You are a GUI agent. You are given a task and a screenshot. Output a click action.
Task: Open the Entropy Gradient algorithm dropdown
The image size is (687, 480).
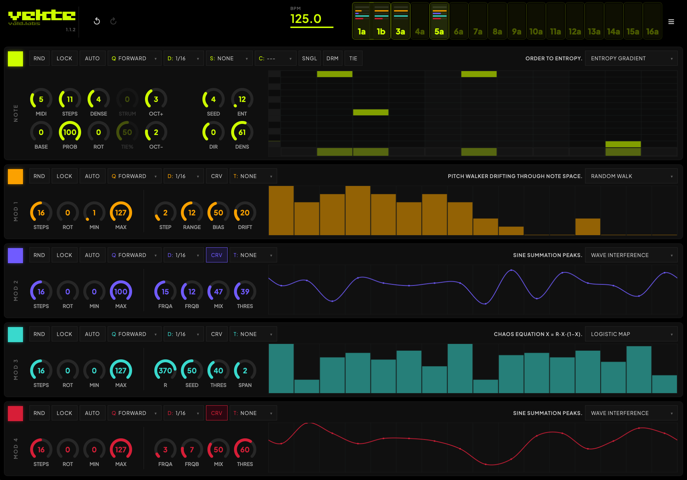[x=631, y=59]
